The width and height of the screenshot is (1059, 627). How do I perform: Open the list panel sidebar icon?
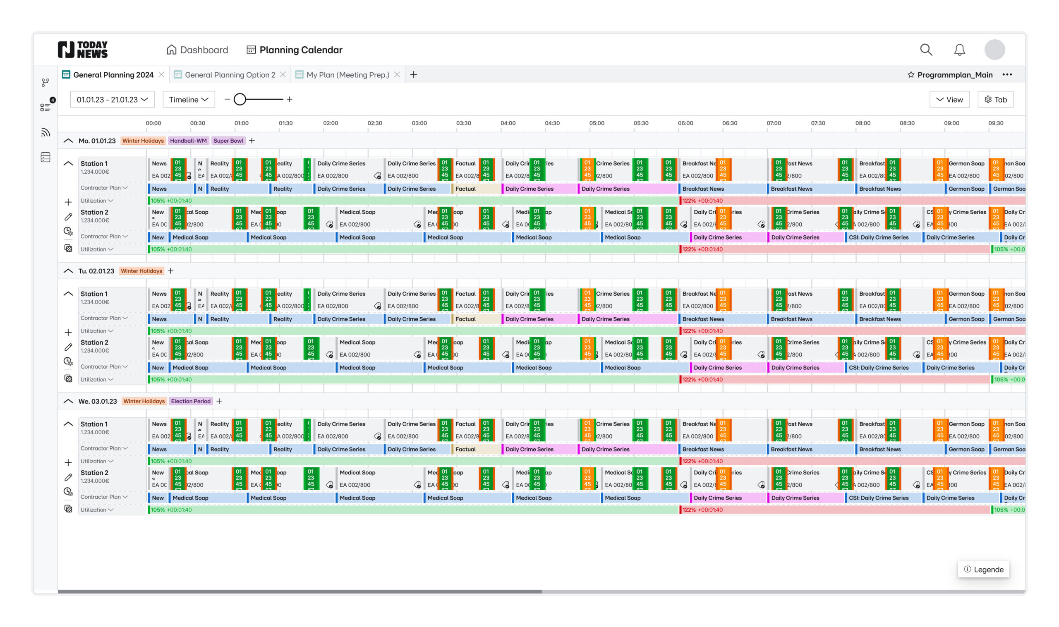46,157
